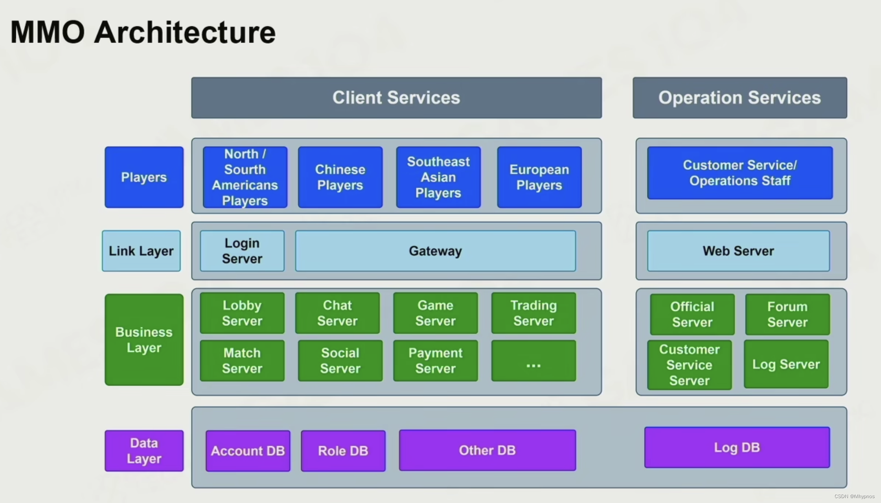This screenshot has height=503, width=881.
Task: Click the Chat Server block
Action: click(x=337, y=313)
